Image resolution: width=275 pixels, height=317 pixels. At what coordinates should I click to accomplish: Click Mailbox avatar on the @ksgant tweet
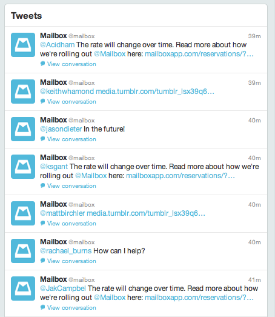pyautogui.click(x=23, y=167)
